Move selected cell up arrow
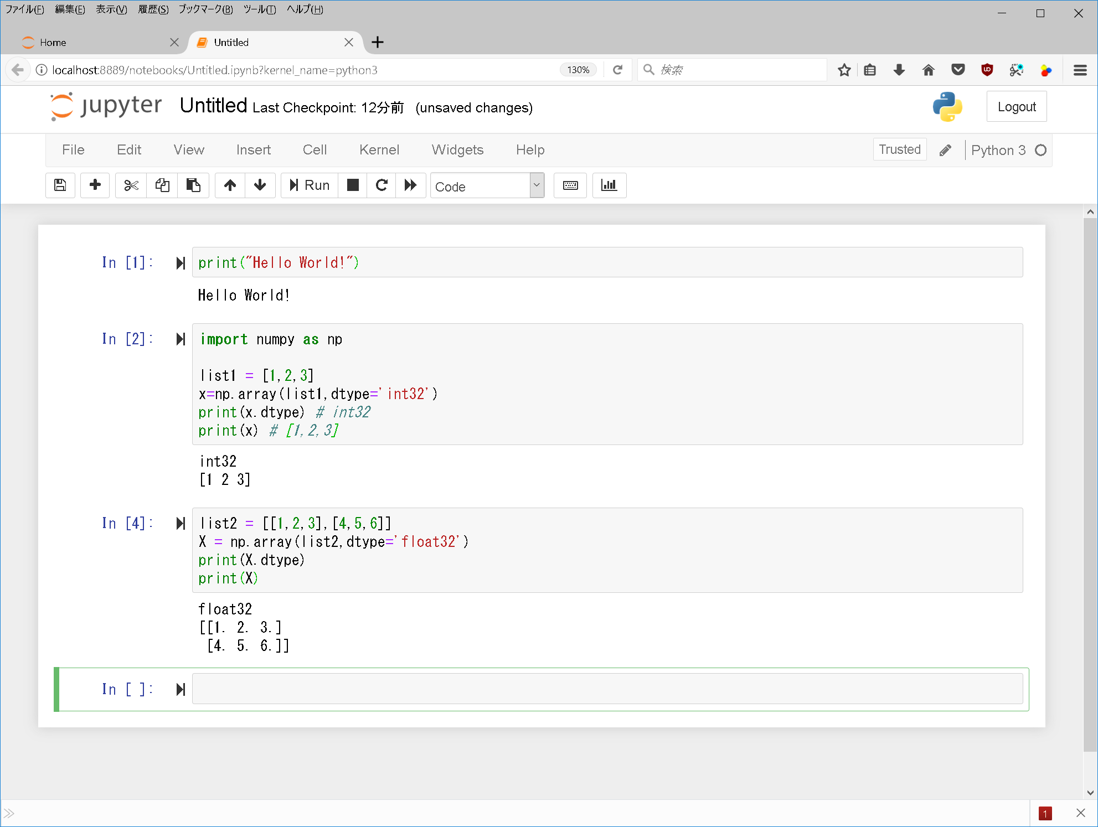The width and height of the screenshot is (1098, 827). 230,185
